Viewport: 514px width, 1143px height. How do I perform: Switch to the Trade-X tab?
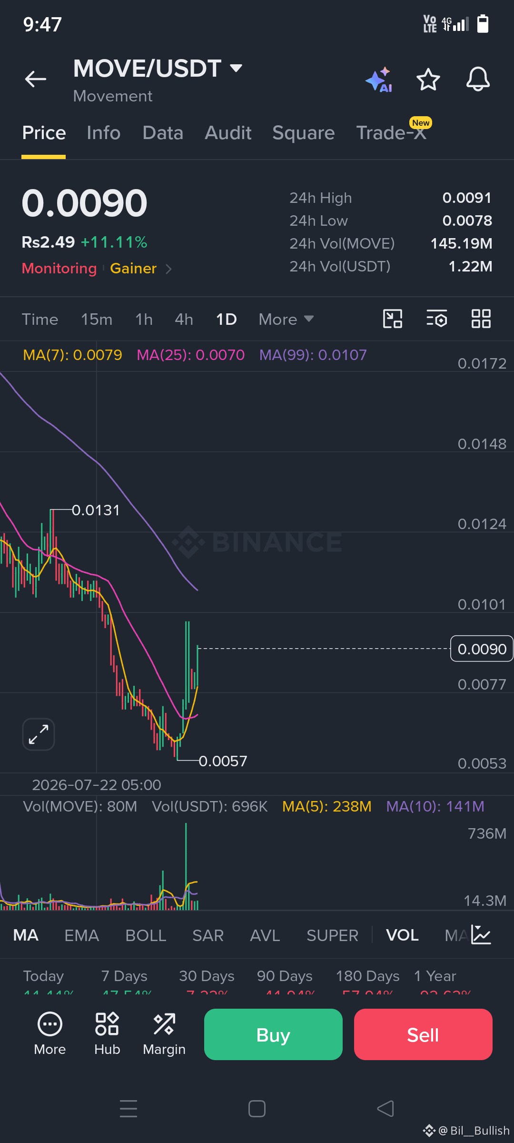[391, 133]
